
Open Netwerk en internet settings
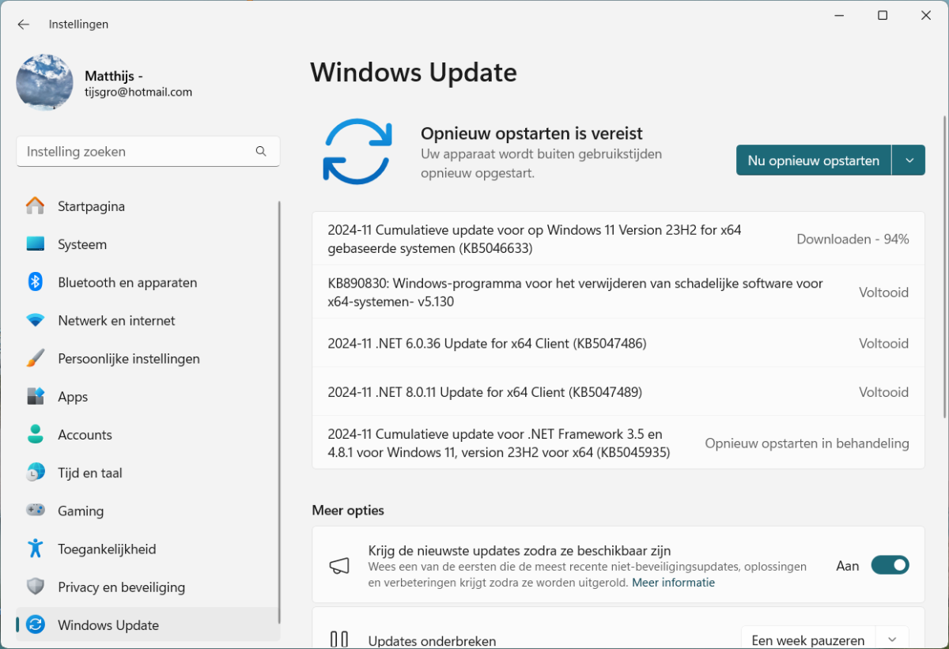(x=116, y=320)
